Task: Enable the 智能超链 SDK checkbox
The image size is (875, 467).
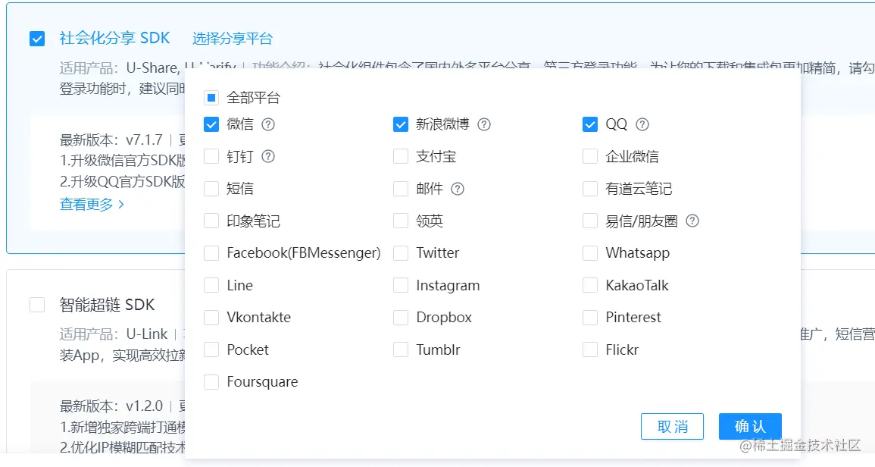Action: pos(37,304)
